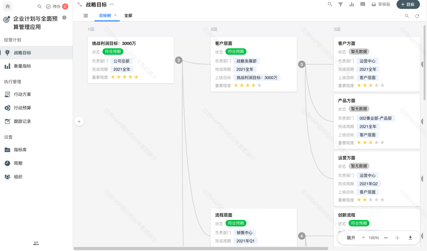The height and width of the screenshot is (251, 427).
Task: Click the 战略发展部 department tag
Action: [247, 61]
